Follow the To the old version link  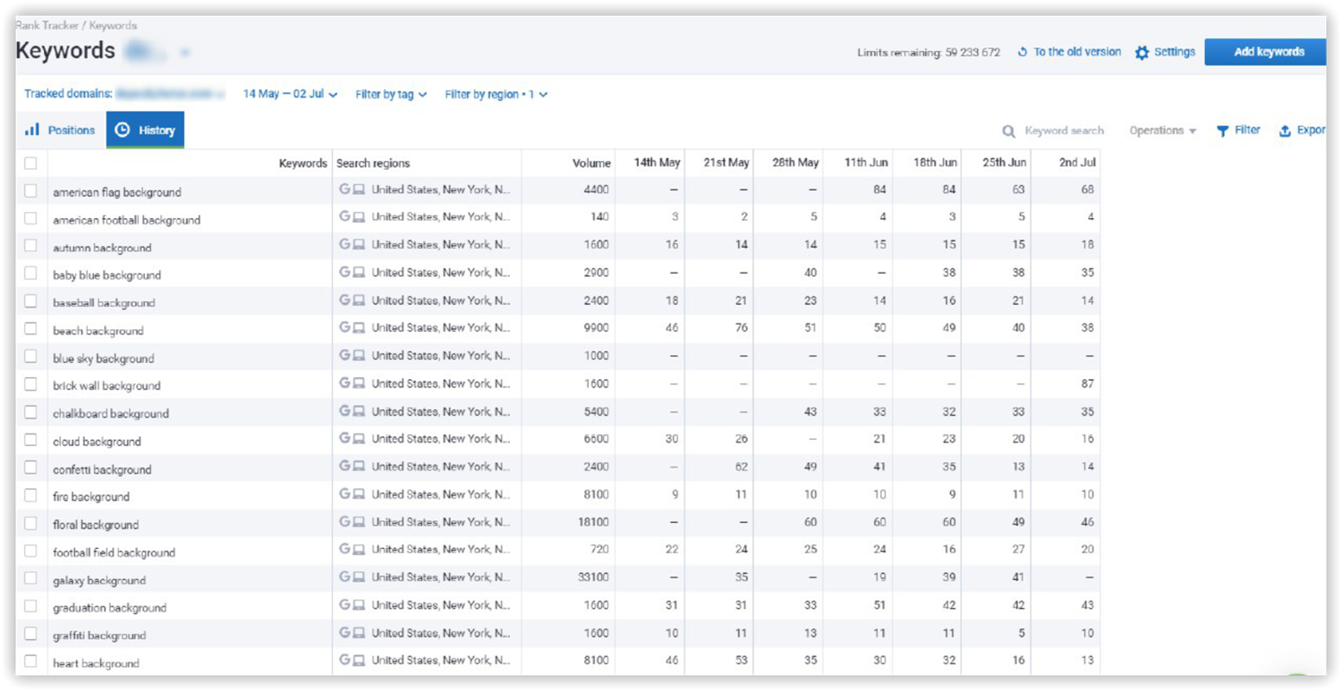pyautogui.click(x=1077, y=52)
